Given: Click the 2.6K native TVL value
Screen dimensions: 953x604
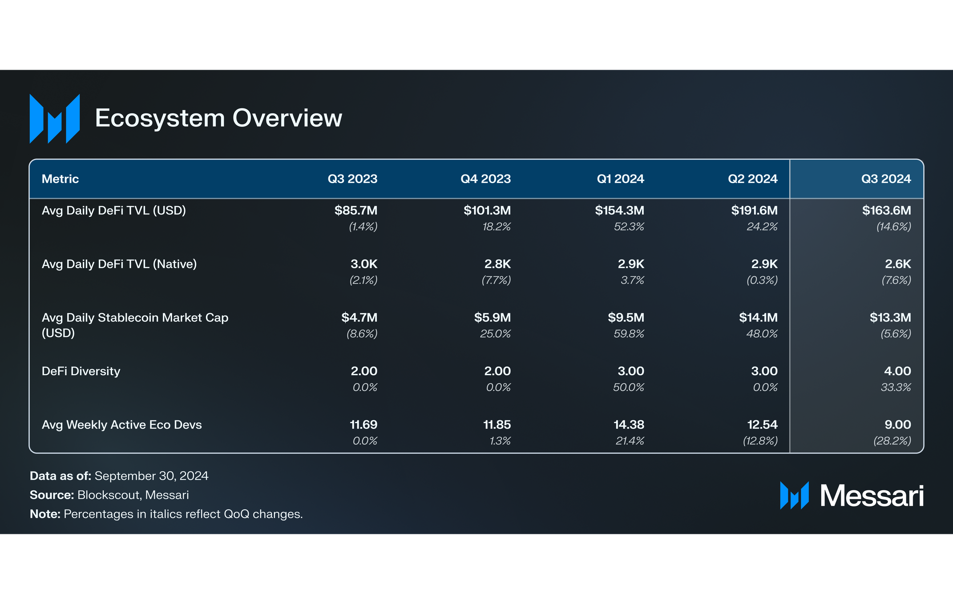Looking at the screenshot, I should point(898,264).
